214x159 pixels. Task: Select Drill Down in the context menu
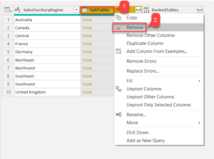point(137,133)
